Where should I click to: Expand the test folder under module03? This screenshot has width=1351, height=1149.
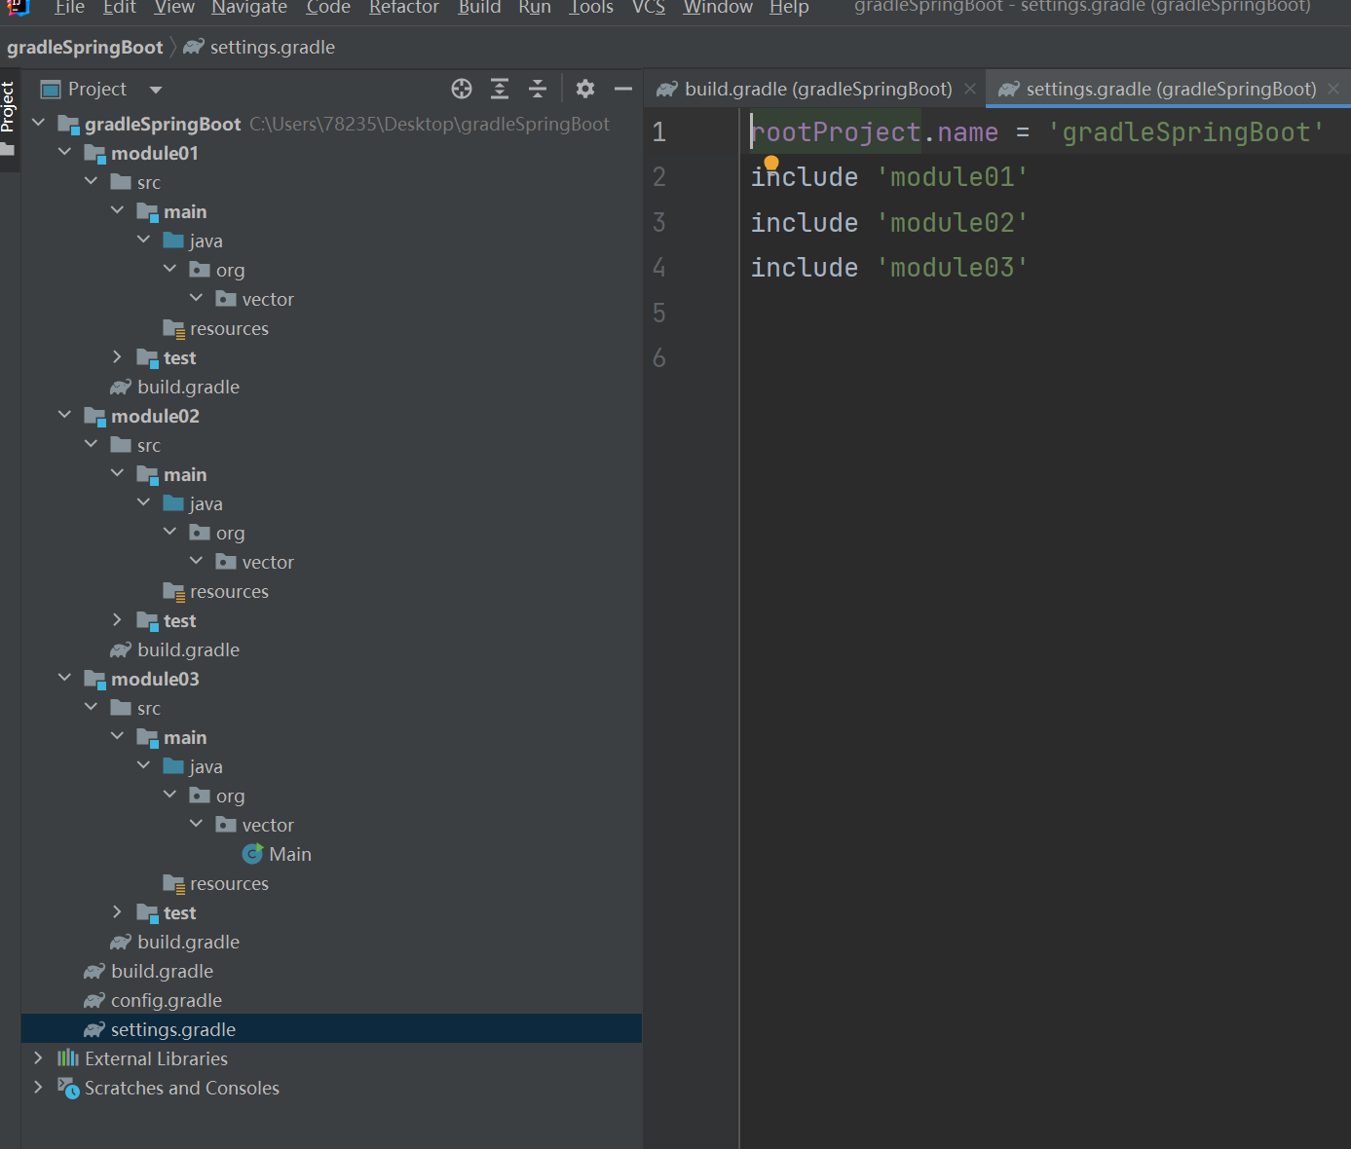coord(118,912)
